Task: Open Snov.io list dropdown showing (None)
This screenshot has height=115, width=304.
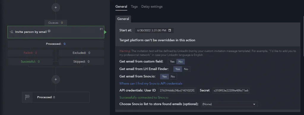Action: click(229, 104)
